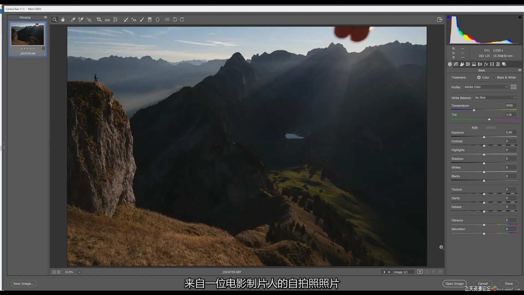
Task: Open the Lens Corrections panel tab
Action: click(480, 64)
